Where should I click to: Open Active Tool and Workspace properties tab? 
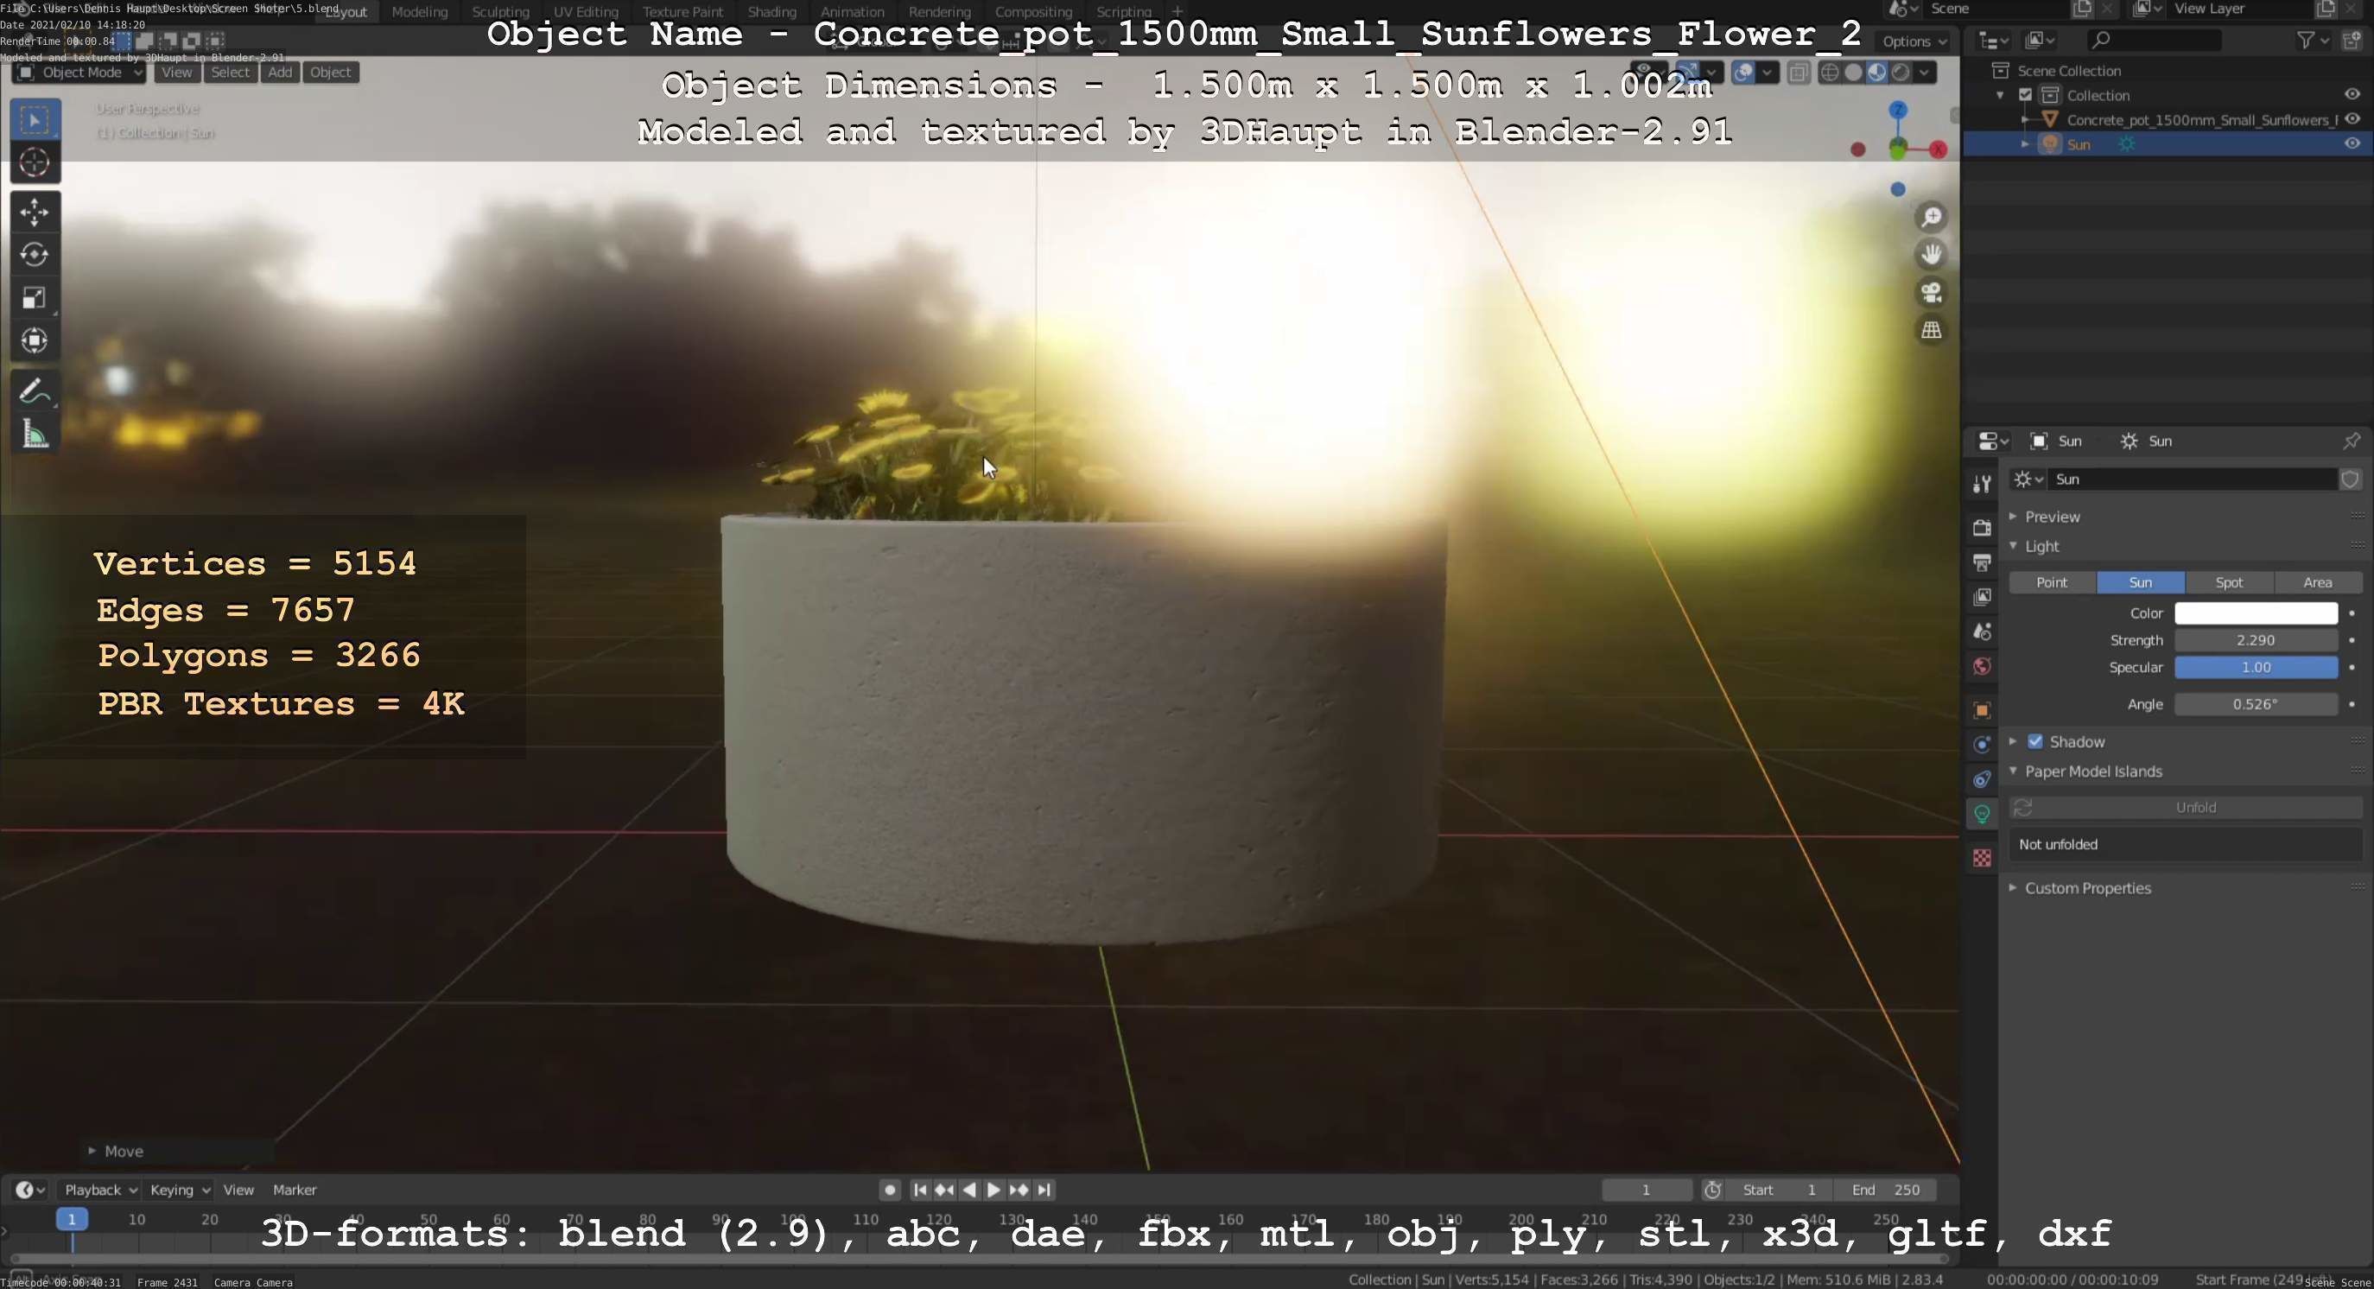click(1982, 484)
